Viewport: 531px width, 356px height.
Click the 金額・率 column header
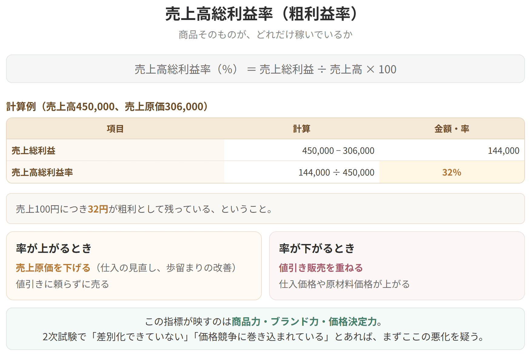pos(452,129)
